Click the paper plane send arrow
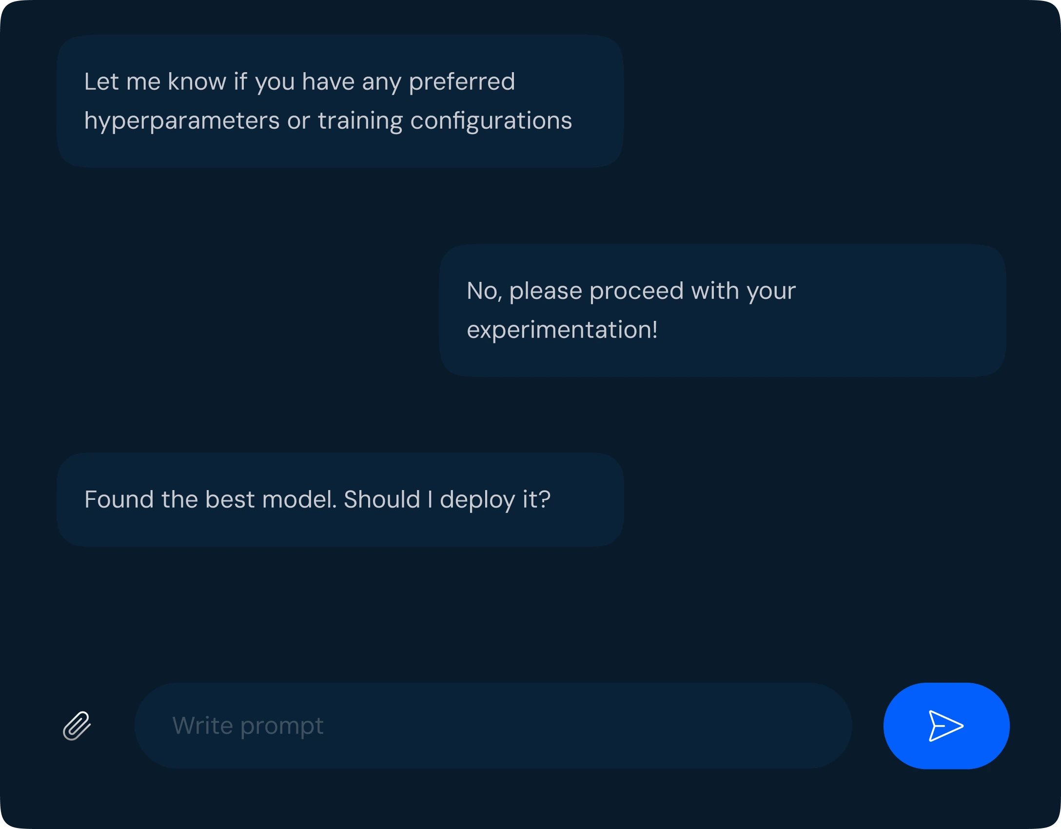This screenshot has width=1061, height=829. click(x=946, y=726)
